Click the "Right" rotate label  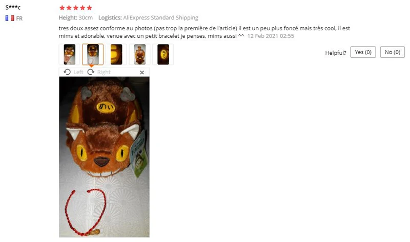pyautogui.click(x=104, y=72)
